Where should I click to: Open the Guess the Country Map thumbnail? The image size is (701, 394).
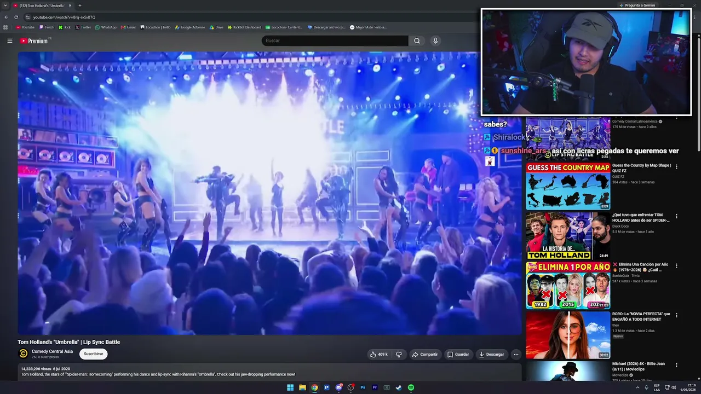tap(568, 187)
